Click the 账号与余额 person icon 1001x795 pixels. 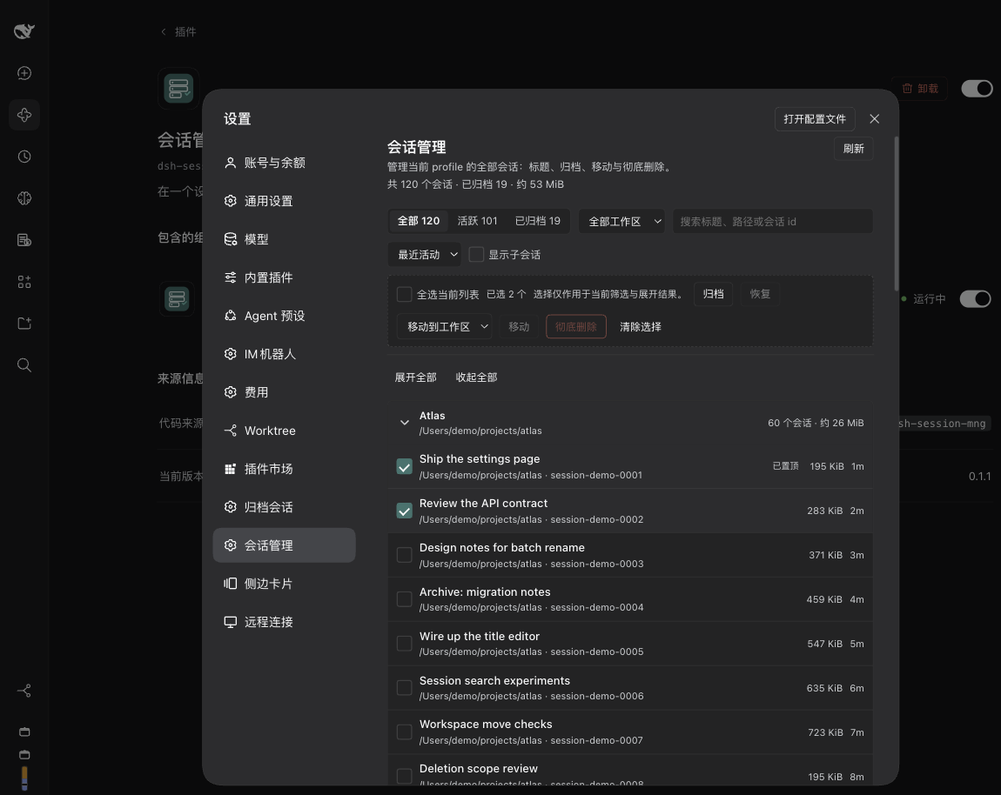tap(231, 163)
